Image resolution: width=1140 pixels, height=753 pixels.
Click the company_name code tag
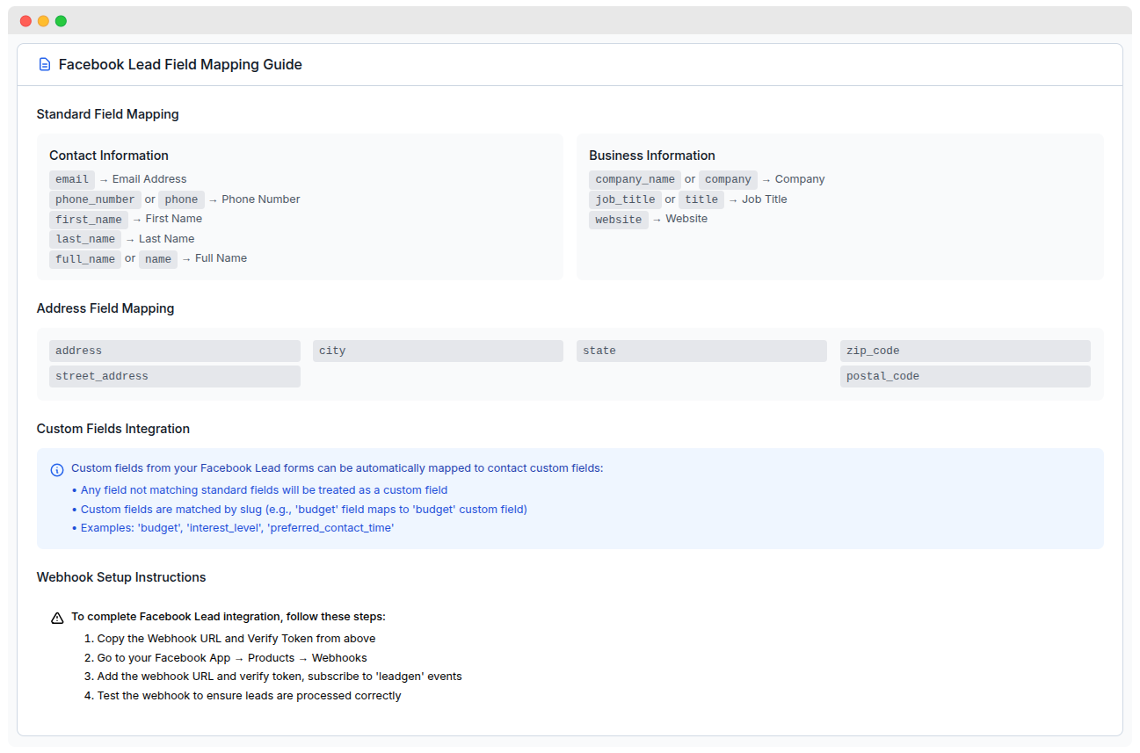click(635, 179)
